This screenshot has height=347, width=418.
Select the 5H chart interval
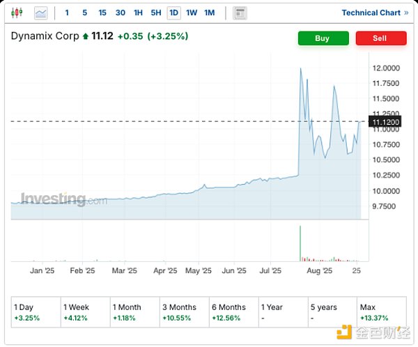(x=156, y=13)
